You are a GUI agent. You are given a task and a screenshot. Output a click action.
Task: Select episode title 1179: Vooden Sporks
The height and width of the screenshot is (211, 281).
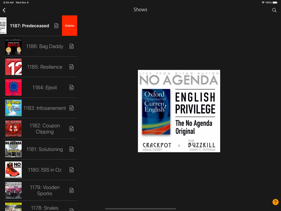(45, 190)
